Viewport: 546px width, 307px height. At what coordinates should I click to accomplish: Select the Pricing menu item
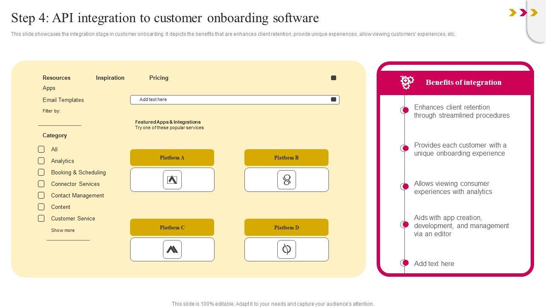click(159, 78)
